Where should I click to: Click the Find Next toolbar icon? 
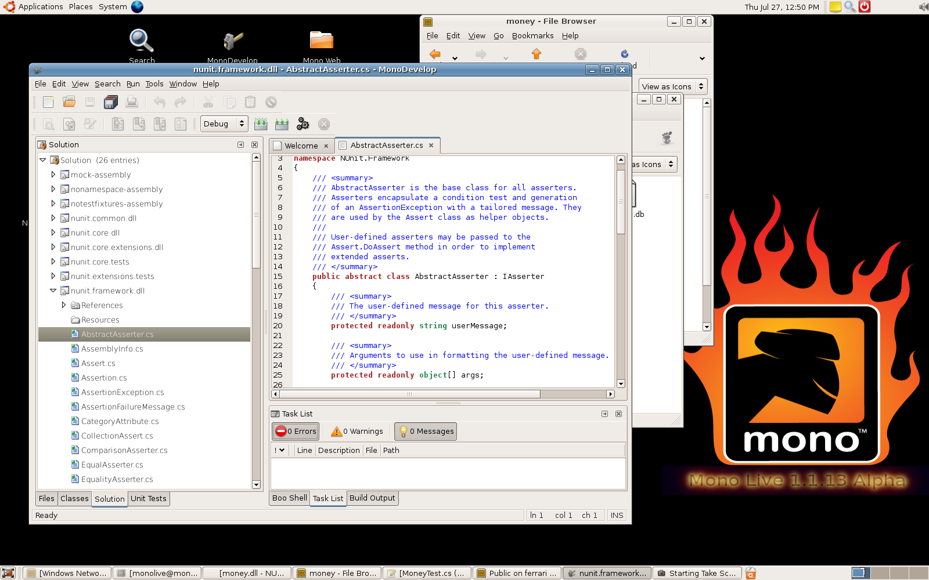pyautogui.click(x=69, y=124)
